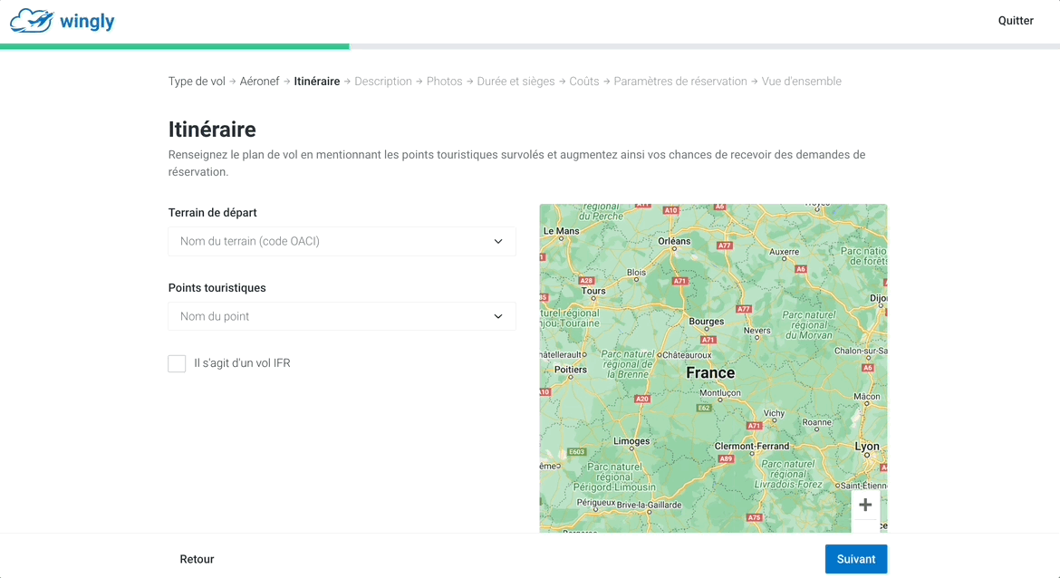Click 'Limoges' on the map
Viewport: 1060px width, 578px height.
point(631,441)
